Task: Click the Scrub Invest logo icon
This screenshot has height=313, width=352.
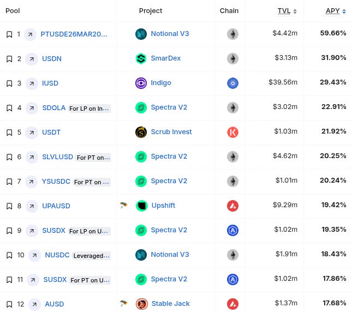Action: 141,132
